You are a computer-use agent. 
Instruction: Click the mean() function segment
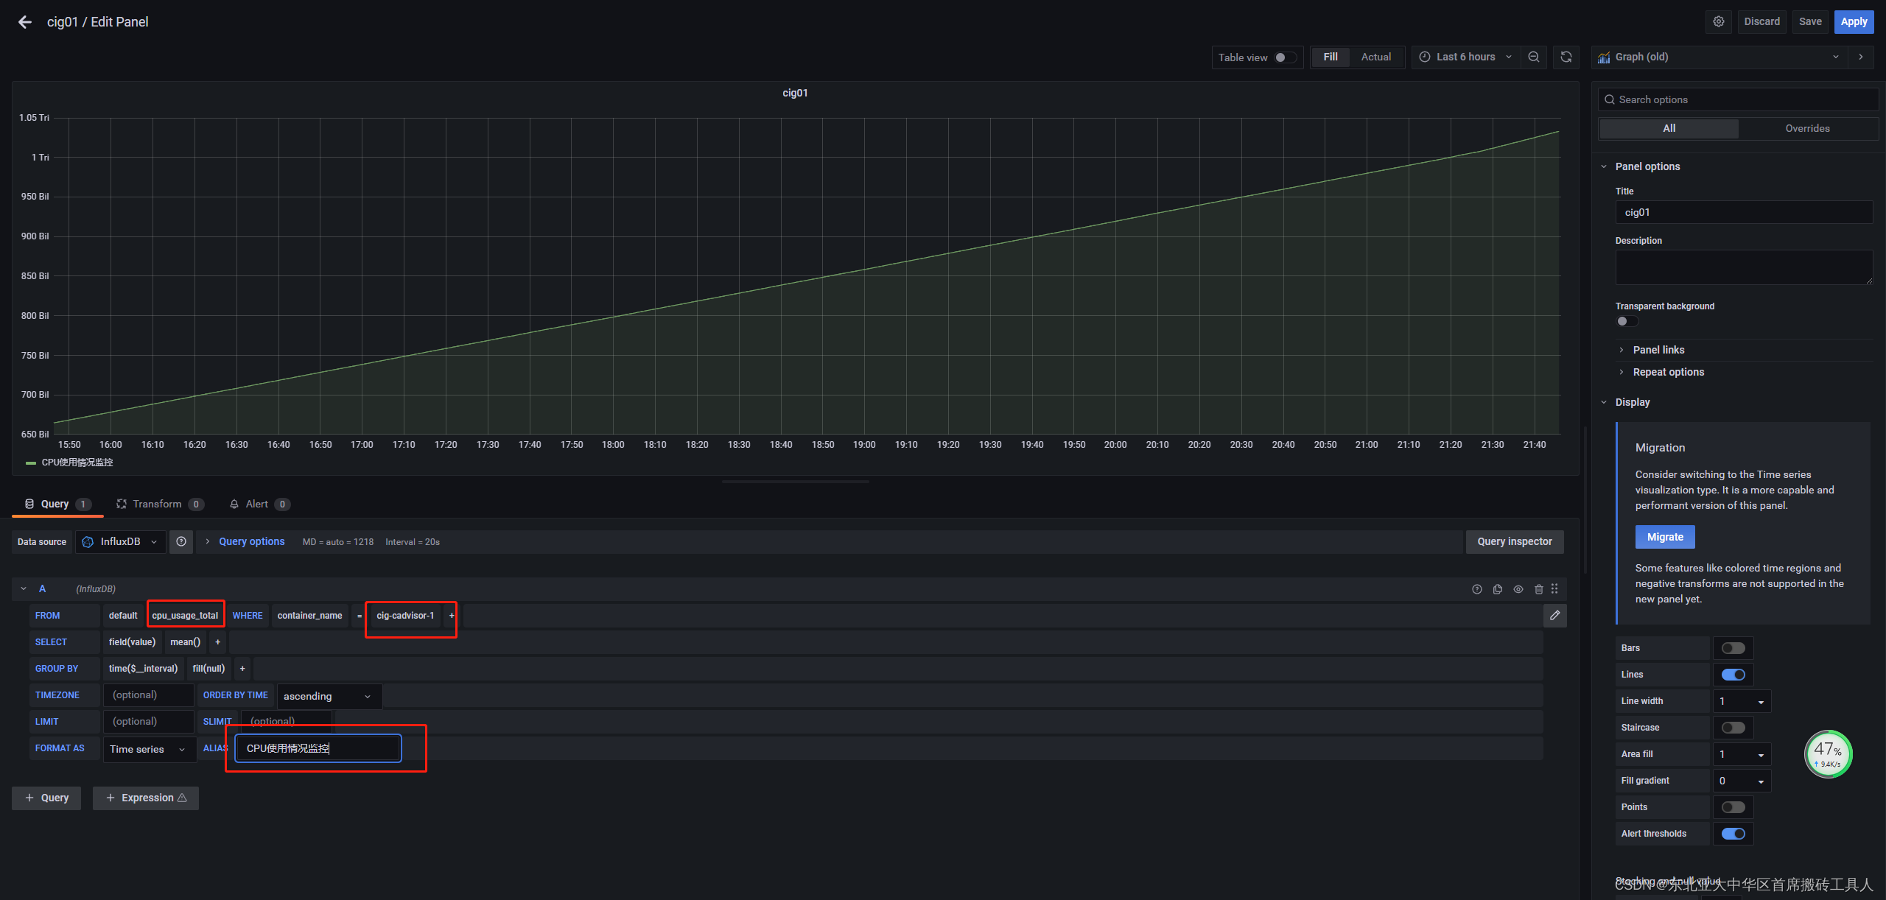186,642
